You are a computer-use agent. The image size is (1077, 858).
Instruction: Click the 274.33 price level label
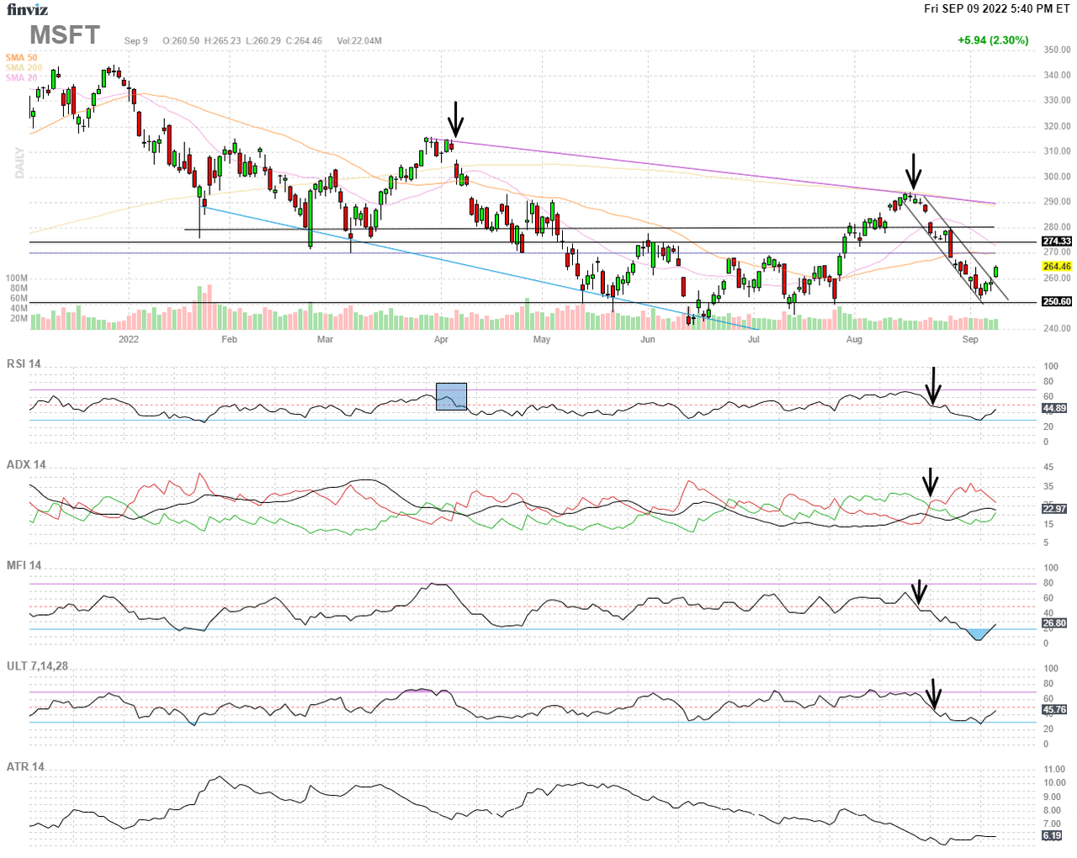(1057, 241)
